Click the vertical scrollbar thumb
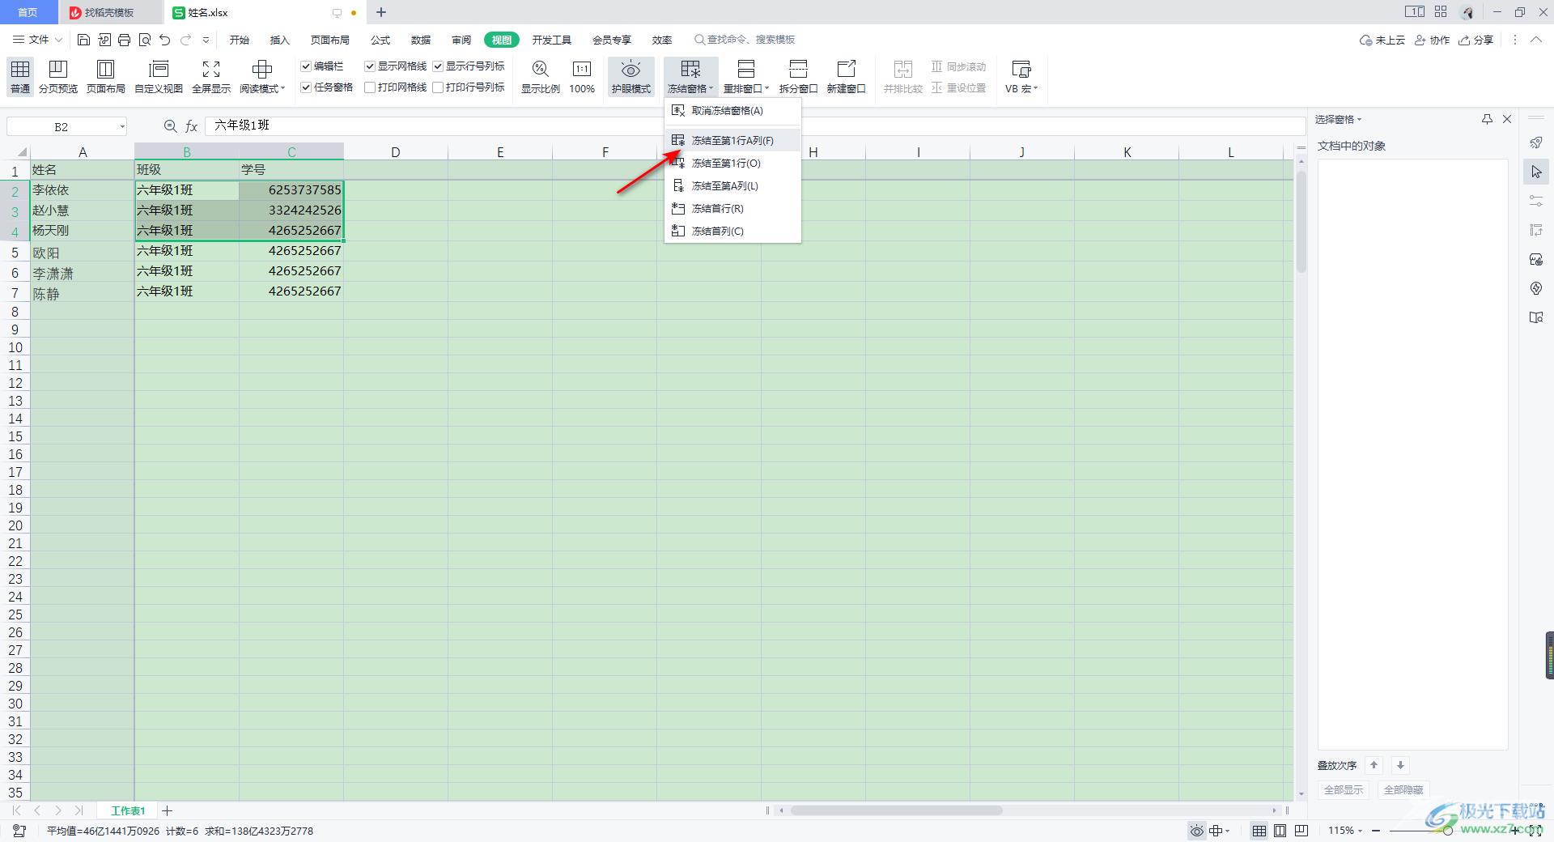This screenshot has height=842, width=1554. click(1301, 221)
